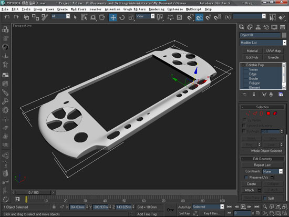This screenshot has height=217, width=289.
Task: Collapse the Editable Poly stack entry
Action: point(243,65)
